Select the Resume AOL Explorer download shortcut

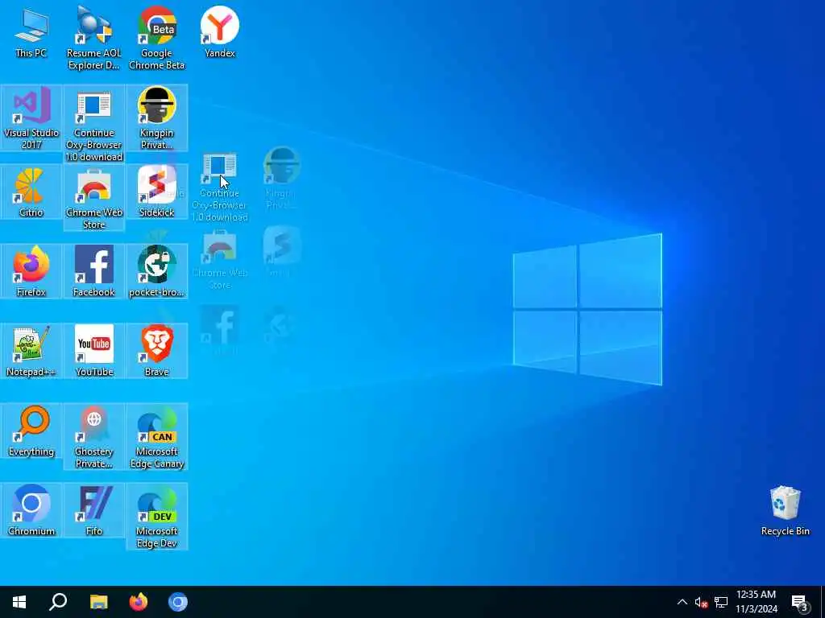pos(93,38)
